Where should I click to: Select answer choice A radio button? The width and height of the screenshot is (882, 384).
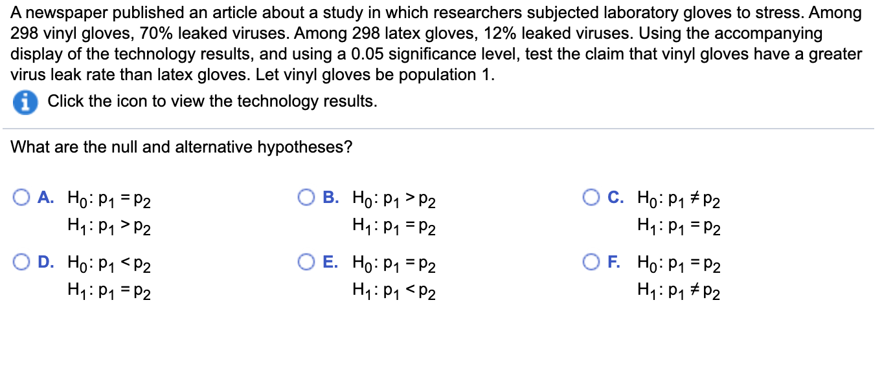click(21, 197)
